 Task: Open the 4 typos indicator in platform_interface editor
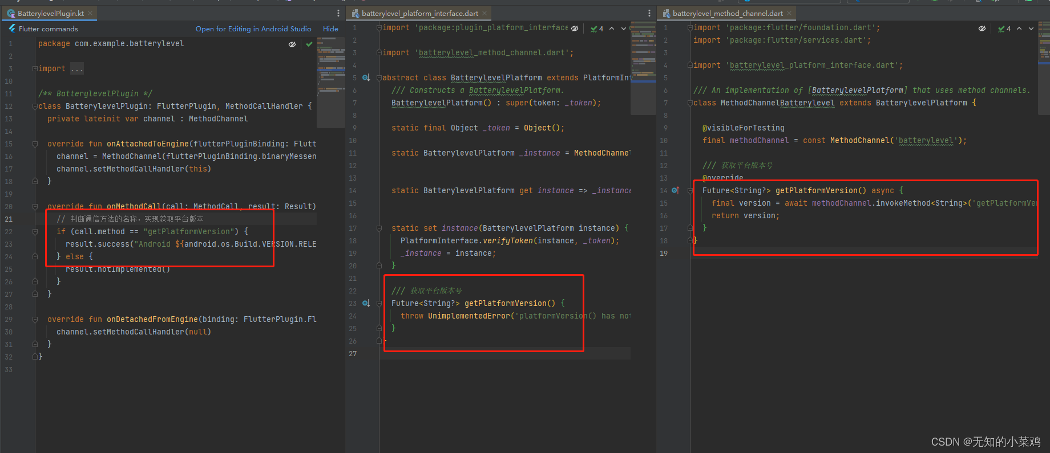click(597, 28)
